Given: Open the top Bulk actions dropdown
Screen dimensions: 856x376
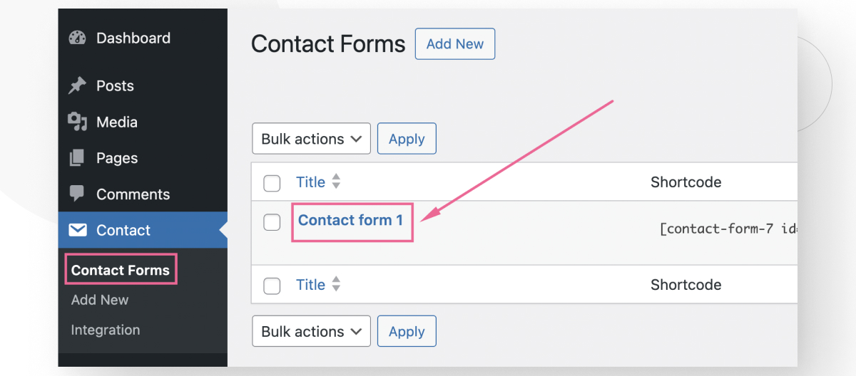Looking at the screenshot, I should (x=311, y=139).
